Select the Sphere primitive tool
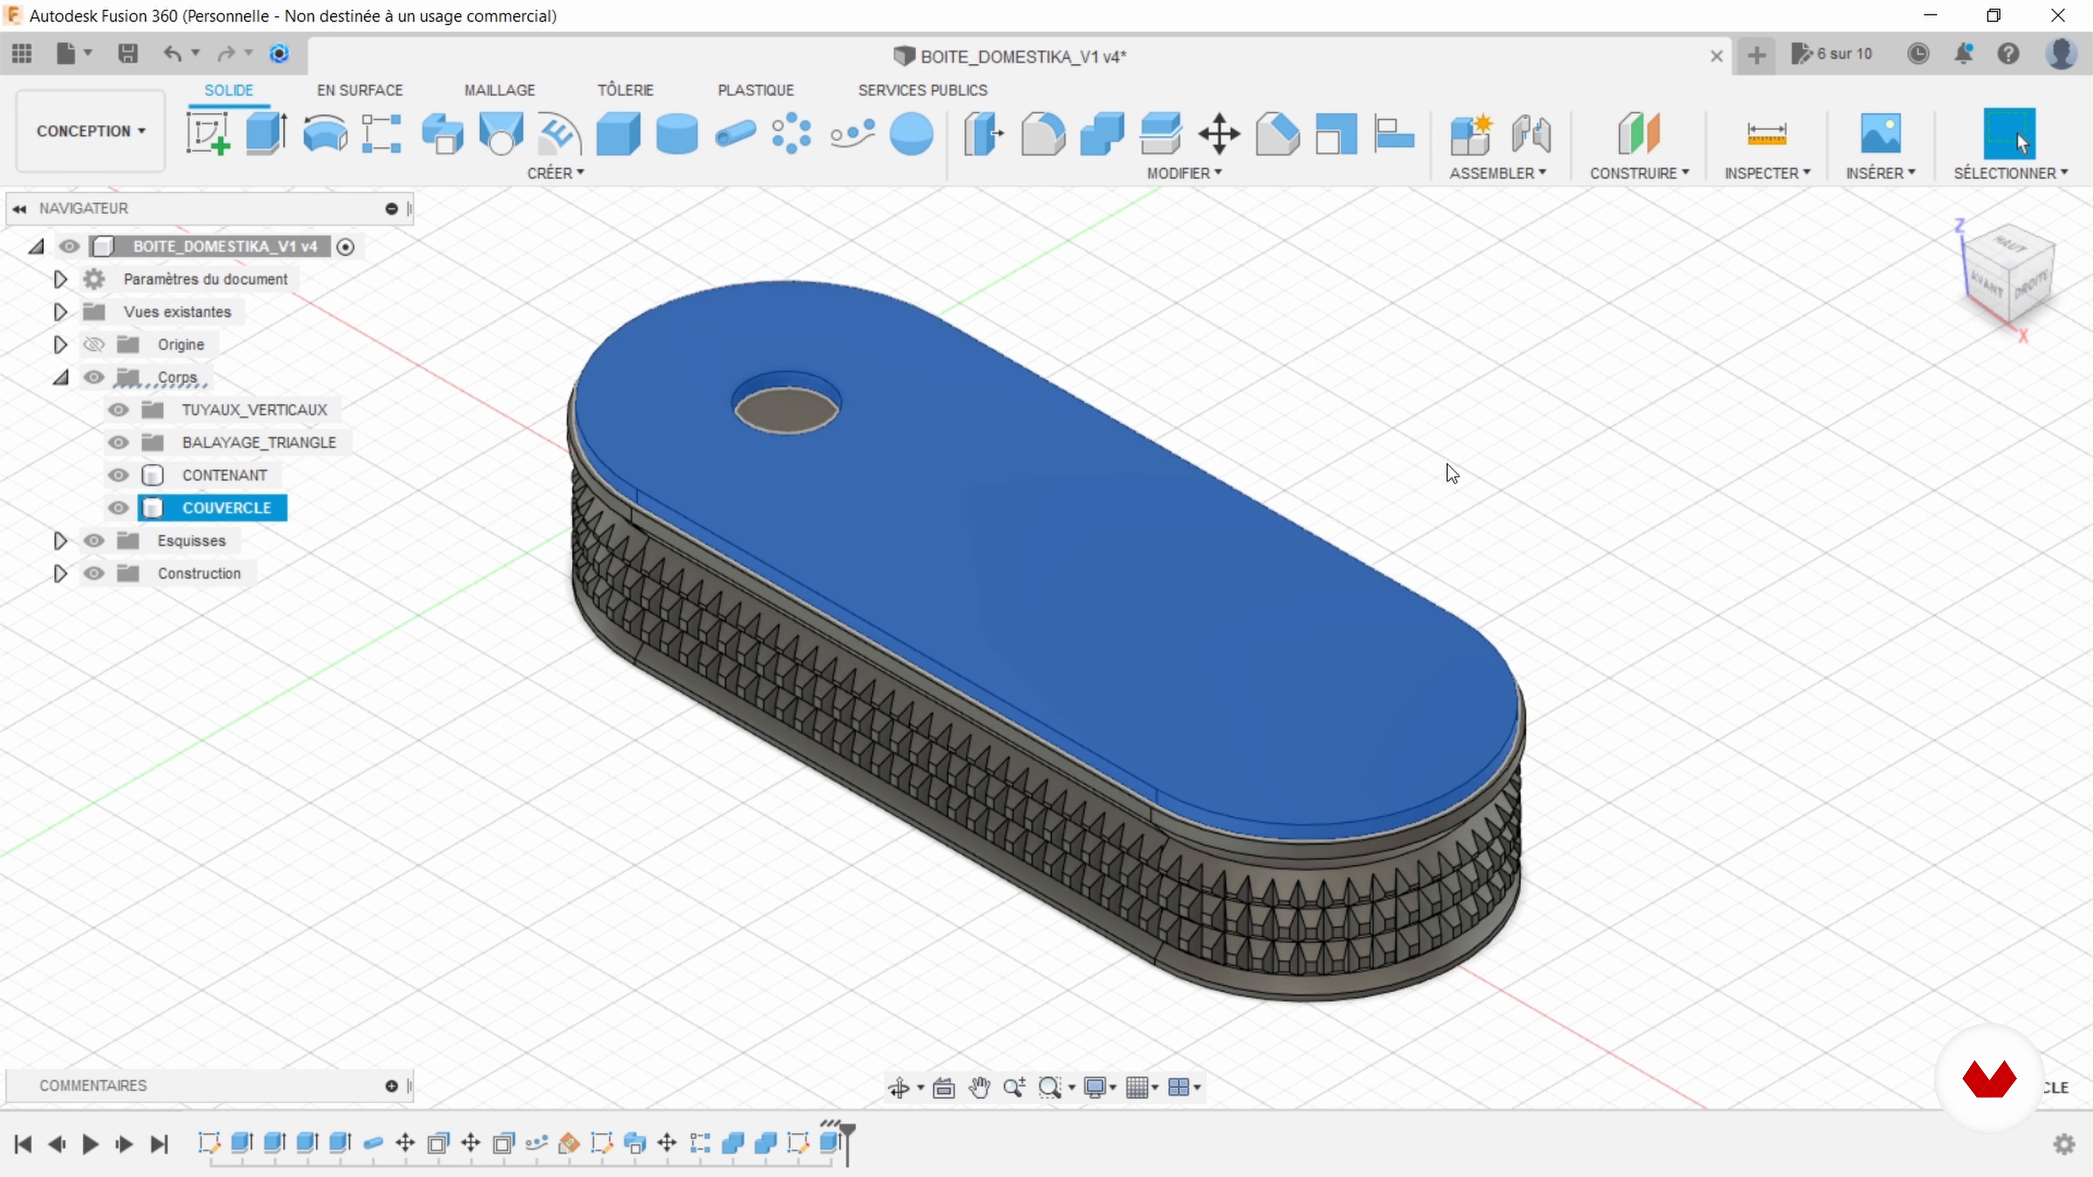The width and height of the screenshot is (2093, 1177). (x=911, y=133)
